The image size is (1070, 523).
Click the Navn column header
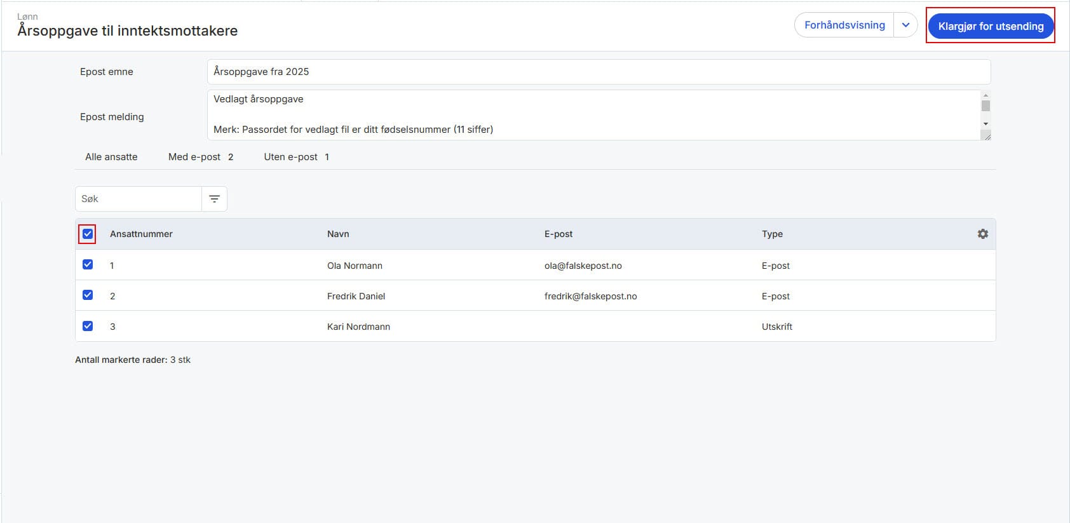[338, 234]
